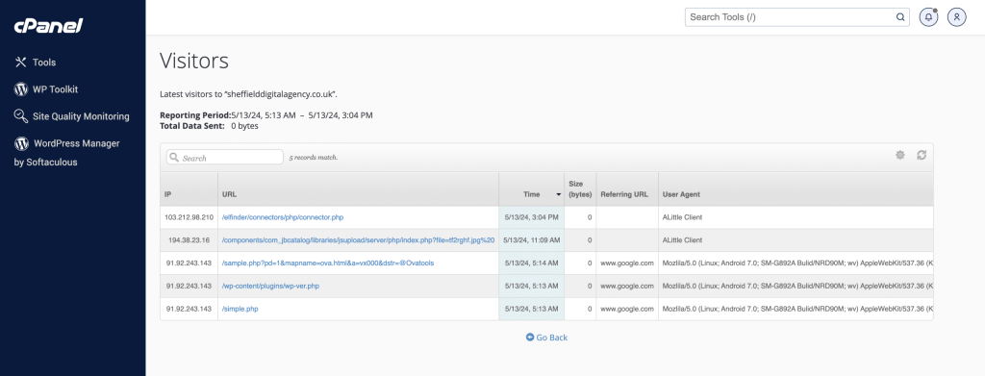985x376 pixels.
Task: Select IP 91.92.243.143 in the /sample.php row
Action: point(189,263)
